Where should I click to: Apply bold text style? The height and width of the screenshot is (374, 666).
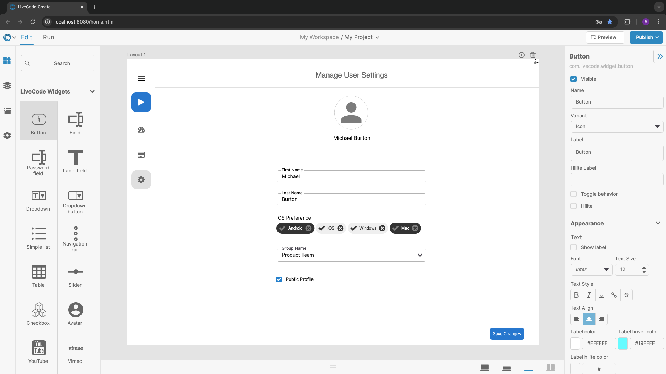tap(576, 295)
